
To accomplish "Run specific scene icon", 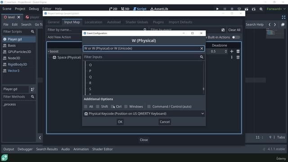I will 254,9.
